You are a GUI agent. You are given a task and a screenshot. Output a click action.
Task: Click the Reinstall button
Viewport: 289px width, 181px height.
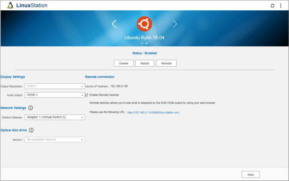[x=166, y=64]
